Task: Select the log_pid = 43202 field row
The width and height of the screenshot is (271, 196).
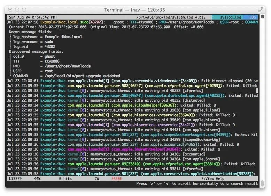Action: click(x=34, y=46)
